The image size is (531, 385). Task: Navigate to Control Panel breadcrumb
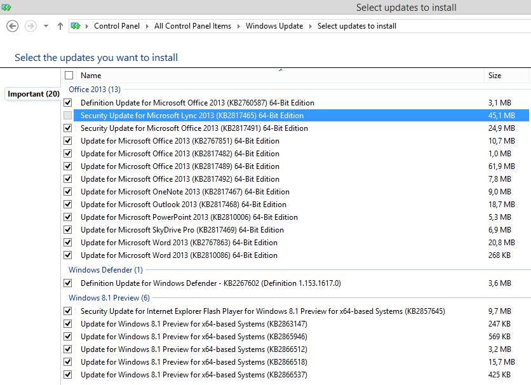(x=117, y=26)
